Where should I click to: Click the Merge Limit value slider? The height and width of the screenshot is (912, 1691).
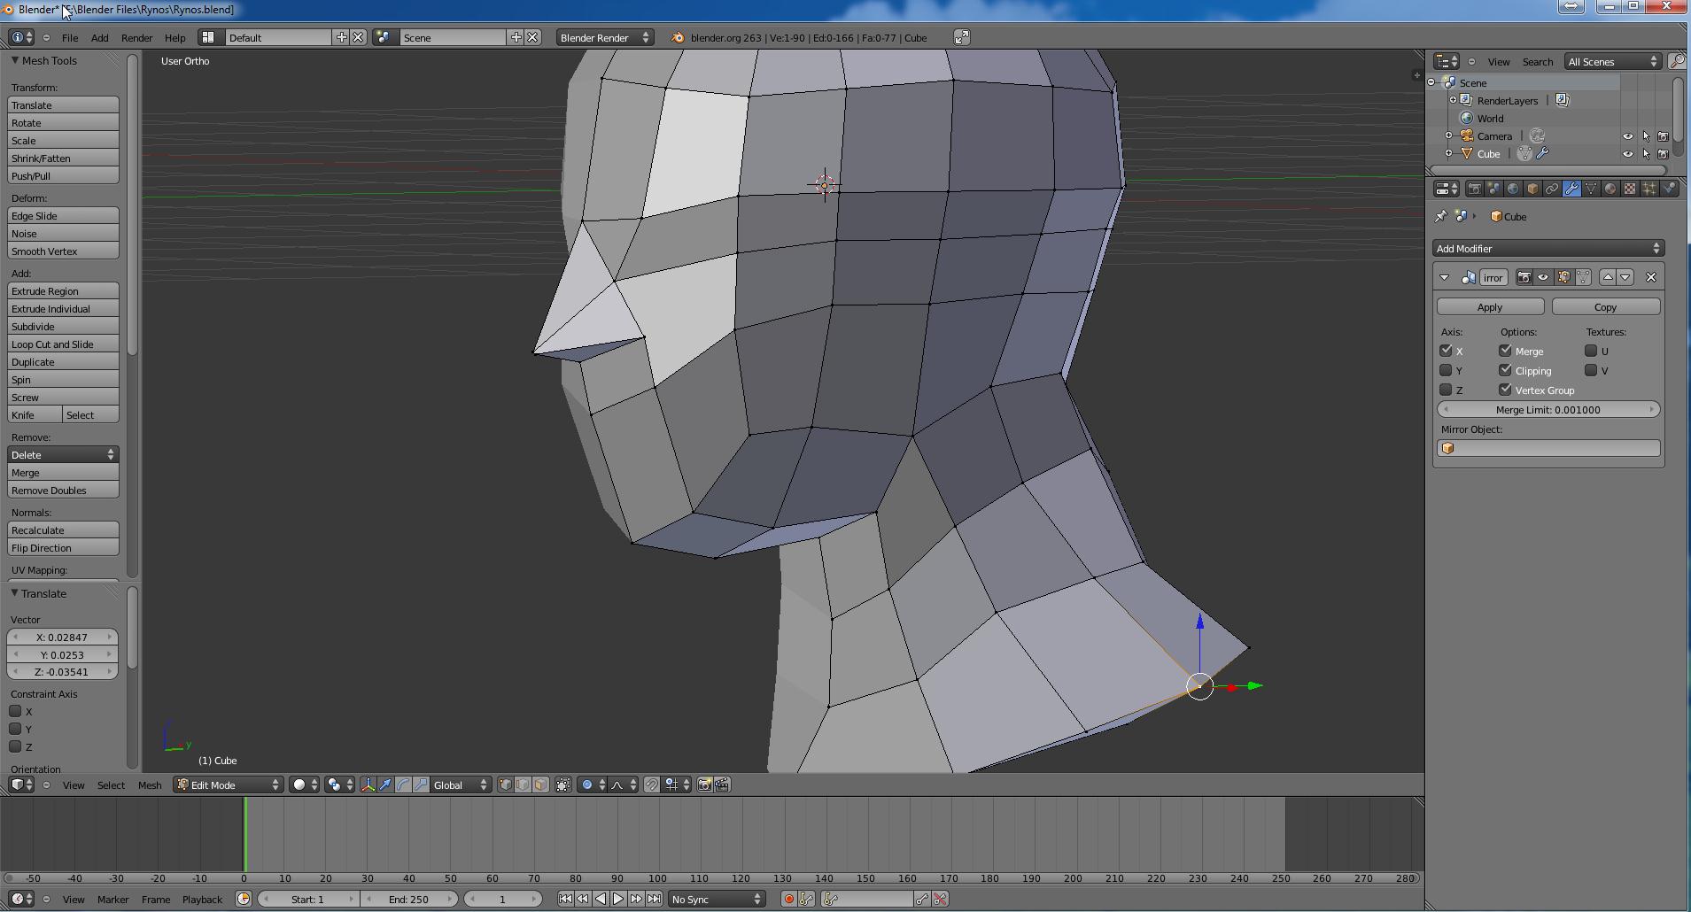(x=1547, y=410)
